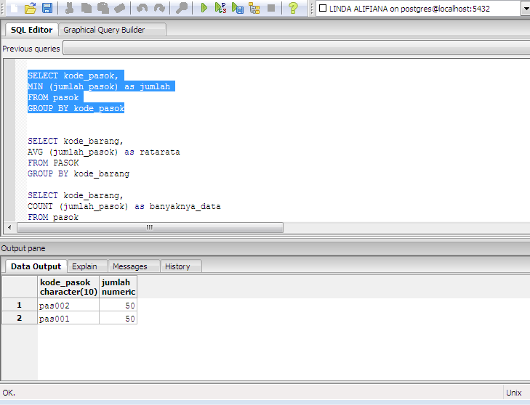Open the Previous queries combo box
This screenshot has width=530, height=405.
297,48
